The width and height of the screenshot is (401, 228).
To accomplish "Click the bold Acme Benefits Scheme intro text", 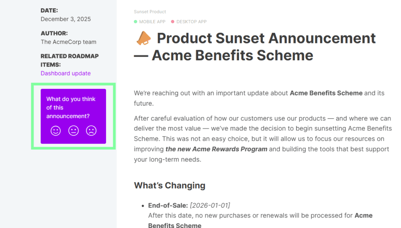I will tap(326, 93).
